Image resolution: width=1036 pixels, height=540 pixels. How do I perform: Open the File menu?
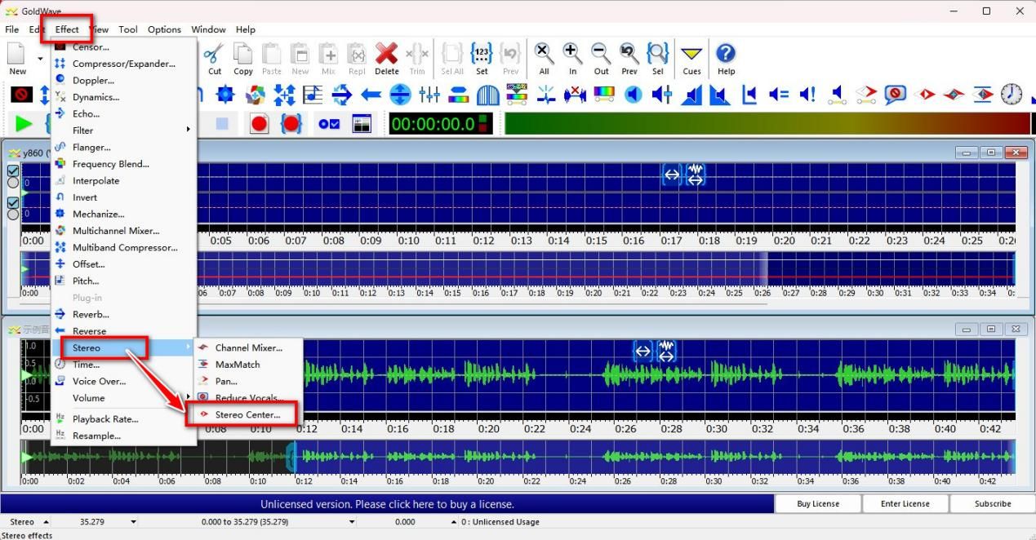point(11,29)
